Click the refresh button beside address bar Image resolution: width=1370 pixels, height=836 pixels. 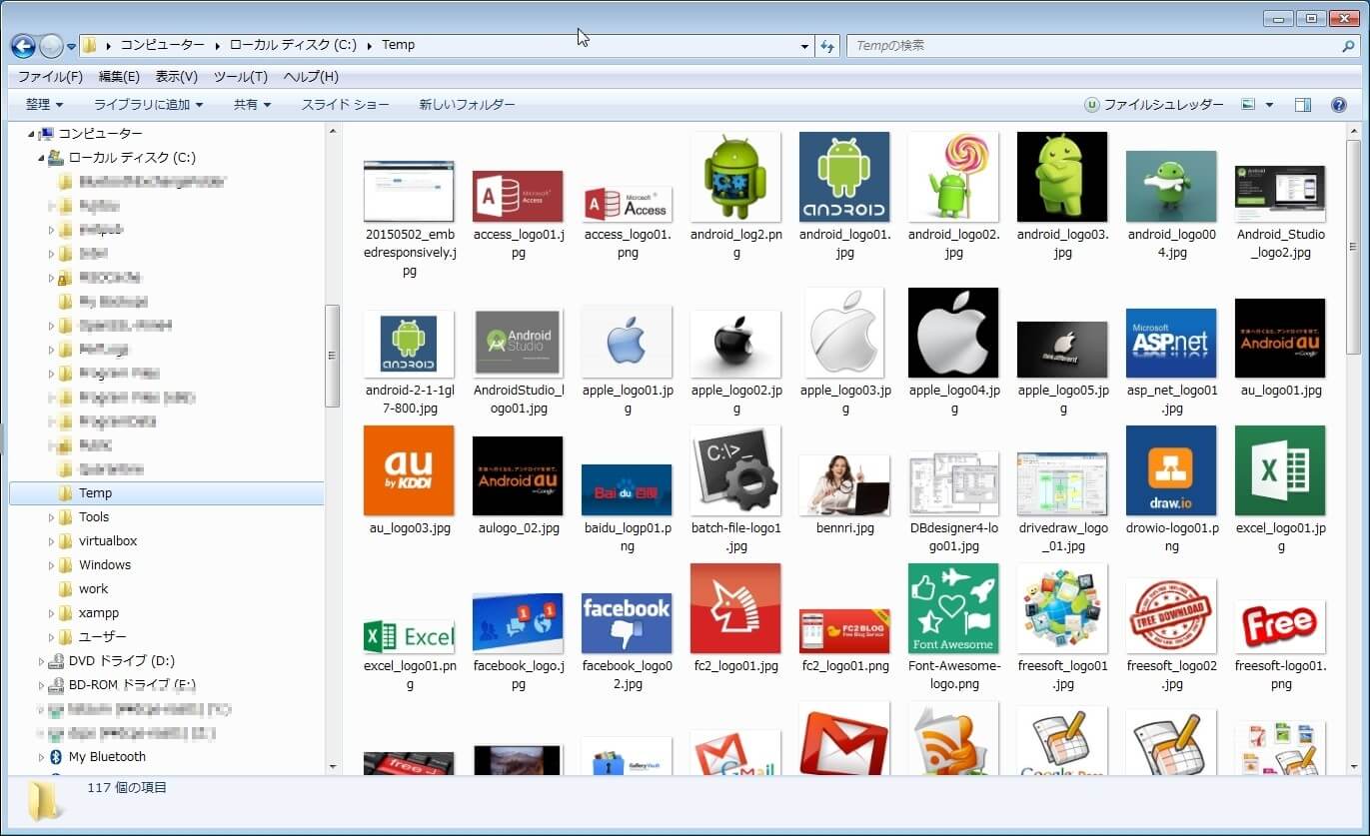827,46
